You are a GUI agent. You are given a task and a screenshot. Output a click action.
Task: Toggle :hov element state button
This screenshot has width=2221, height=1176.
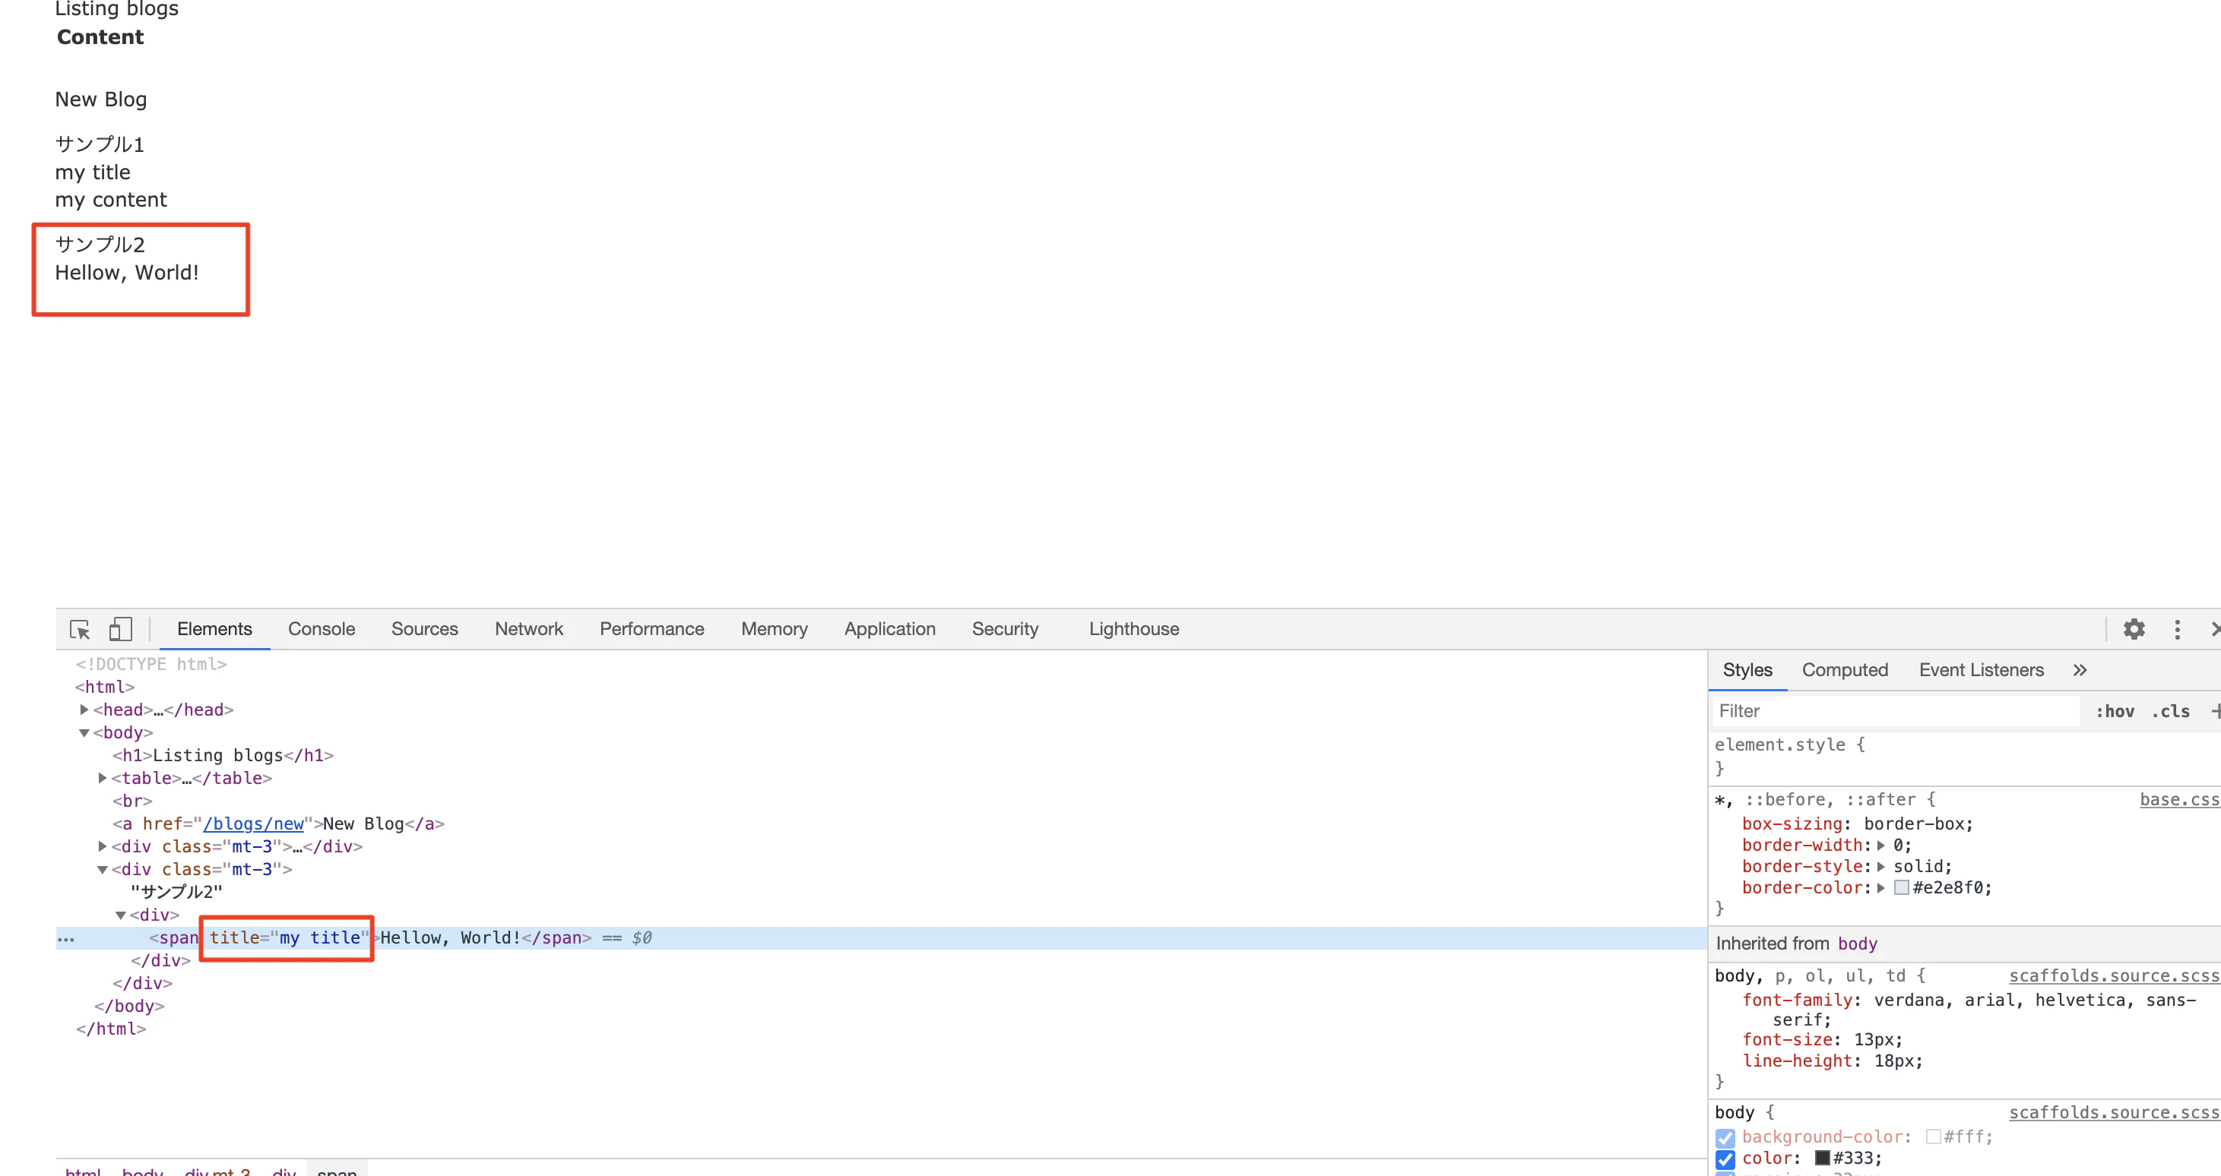pos(2115,712)
